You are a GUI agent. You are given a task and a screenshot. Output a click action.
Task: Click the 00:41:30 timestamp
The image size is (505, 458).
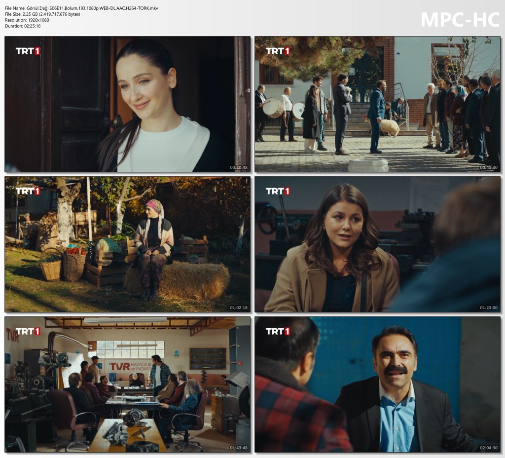coord(489,168)
